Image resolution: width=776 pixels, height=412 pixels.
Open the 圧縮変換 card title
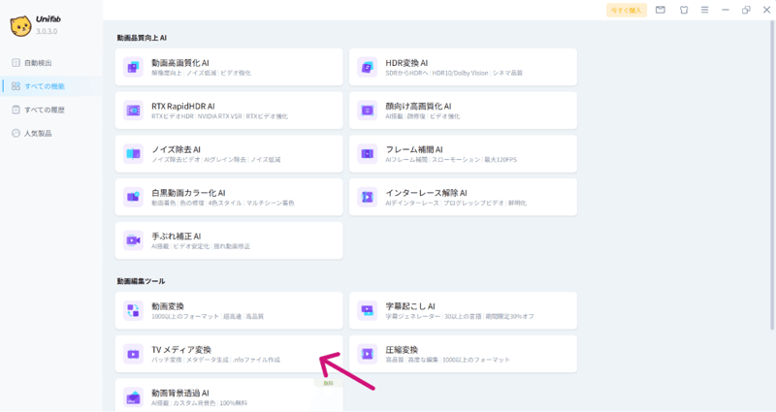[x=402, y=350]
